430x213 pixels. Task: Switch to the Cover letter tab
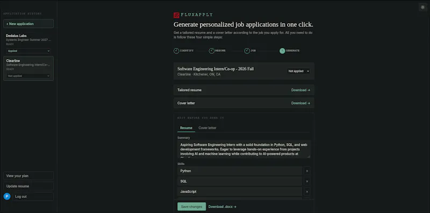tap(207, 128)
